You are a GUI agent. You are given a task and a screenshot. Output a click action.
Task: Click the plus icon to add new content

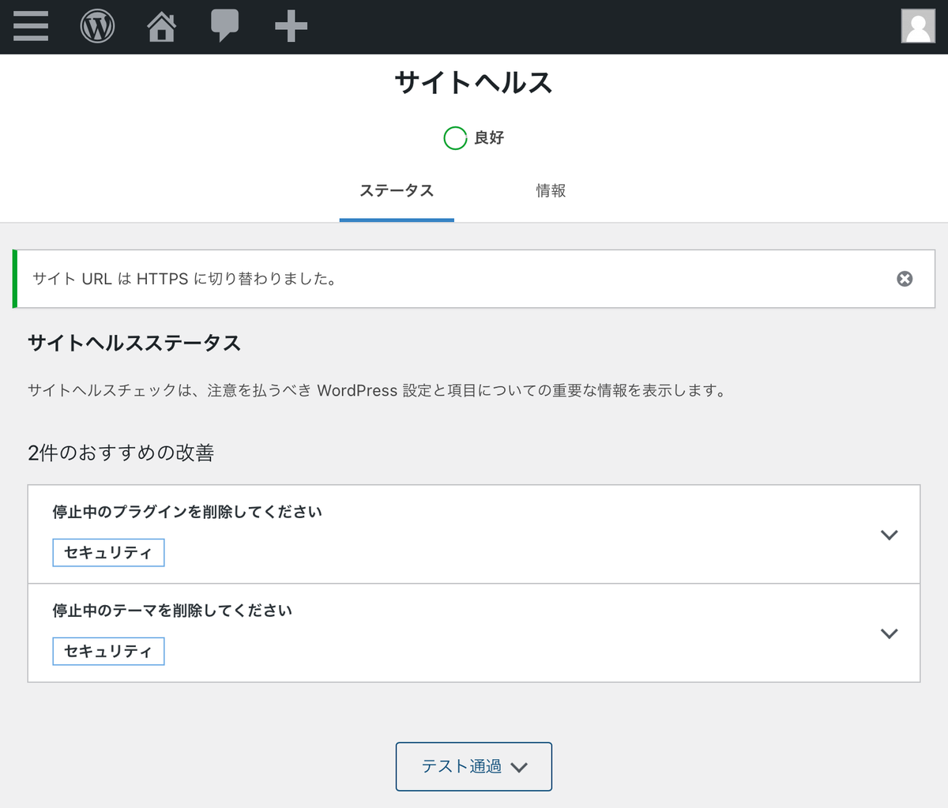[290, 26]
